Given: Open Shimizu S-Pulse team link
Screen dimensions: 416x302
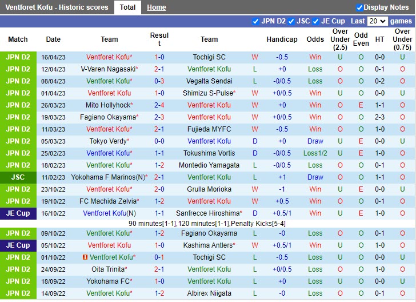Looking at the screenshot, I should point(208,93).
